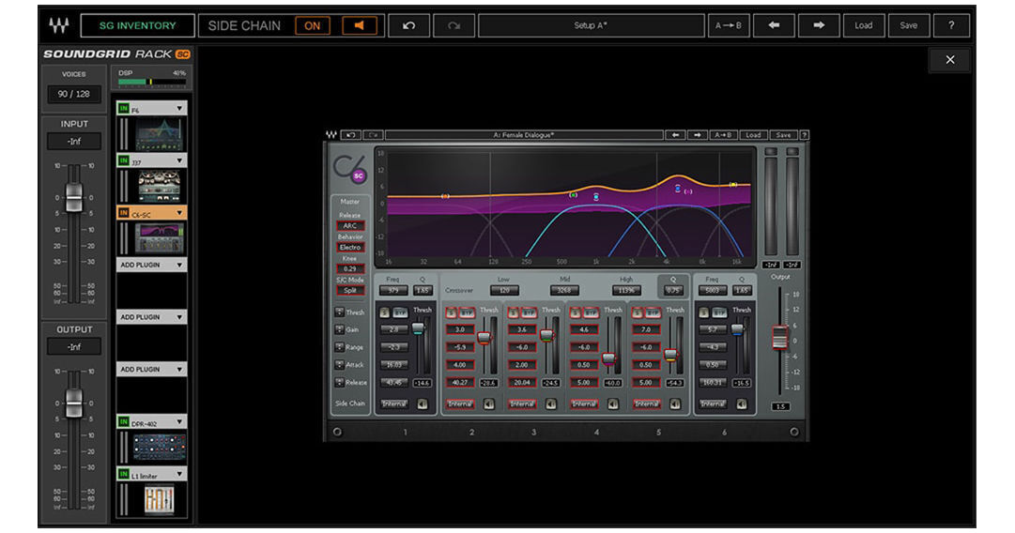Screen dimensions: 1015x533
Task: Change Behavior setting from Electro
Action: click(350, 247)
